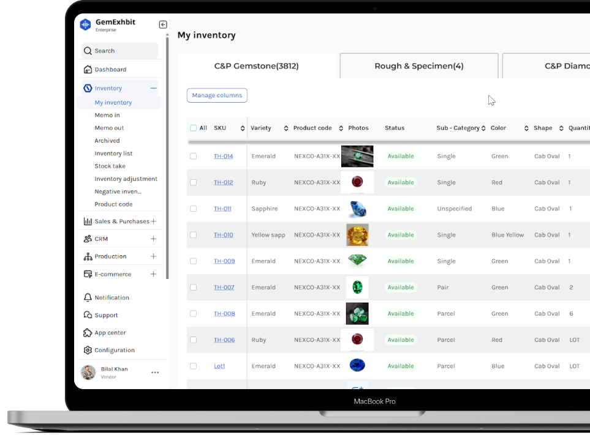Open the sapphire photo thumbnail for TH-011
590x435 pixels.
(x=357, y=209)
